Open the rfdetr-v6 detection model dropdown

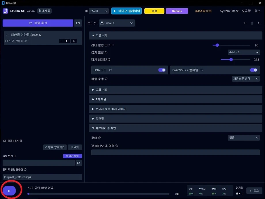[x=244, y=52]
